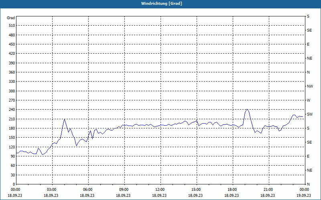The image size is (321, 200).
Task: Select the 06:00 time axis label
Action: tap(88, 190)
